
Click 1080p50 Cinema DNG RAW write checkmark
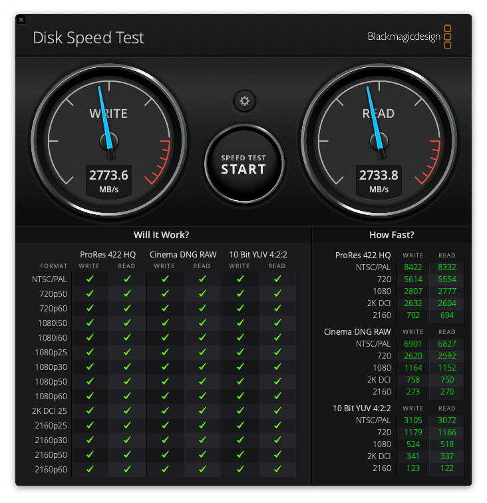point(165,381)
